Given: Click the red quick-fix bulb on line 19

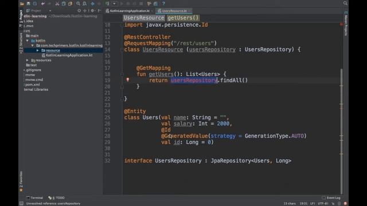Looking at the screenshot, I should coord(128,80).
